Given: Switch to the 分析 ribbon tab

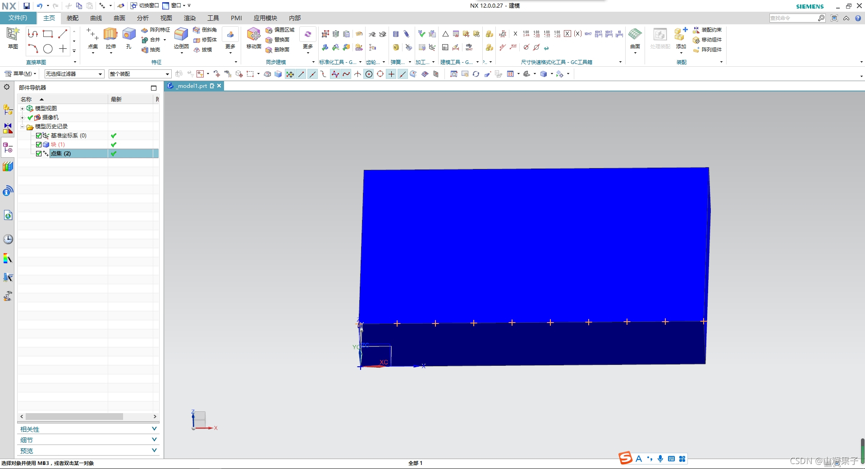Looking at the screenshot, I should pyautogui.click(x=143, y=18).
